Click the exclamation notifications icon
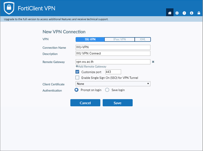The image size is (203, 151). [x=184, y=13]
